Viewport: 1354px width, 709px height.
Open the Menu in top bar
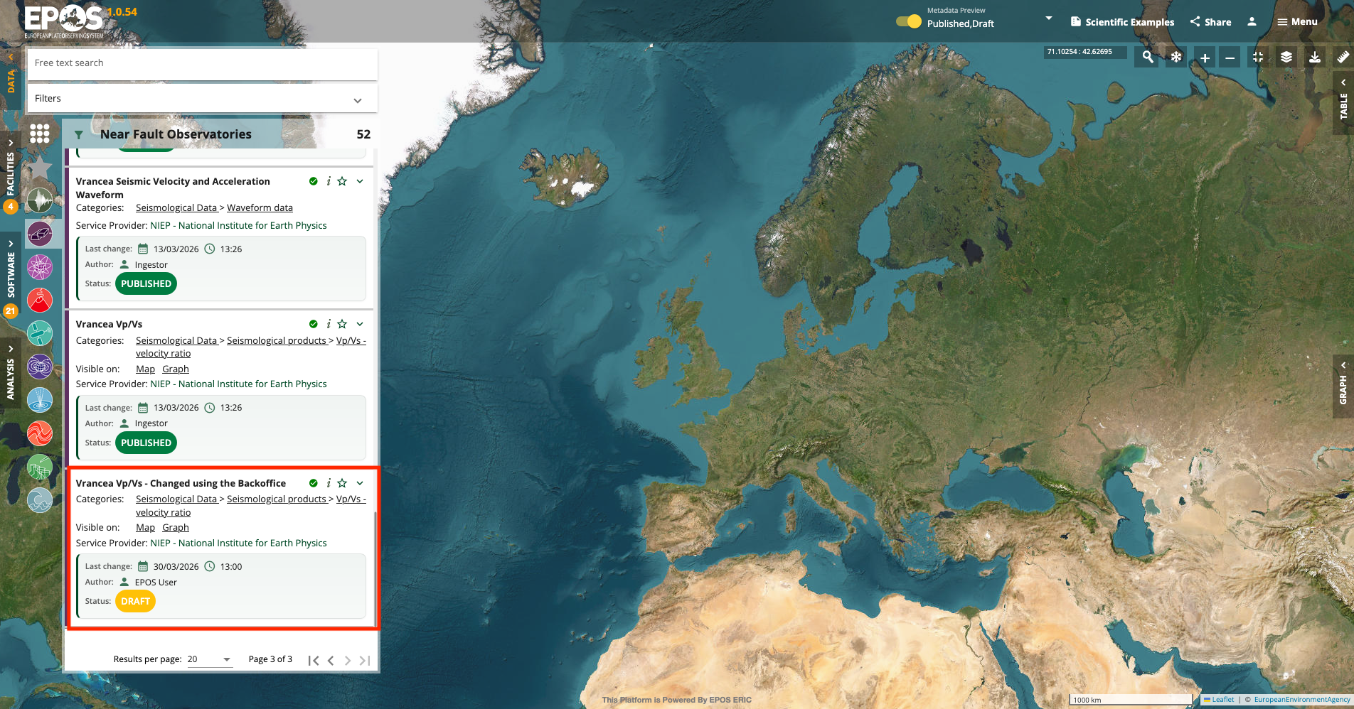click(x=1297, y=22)
